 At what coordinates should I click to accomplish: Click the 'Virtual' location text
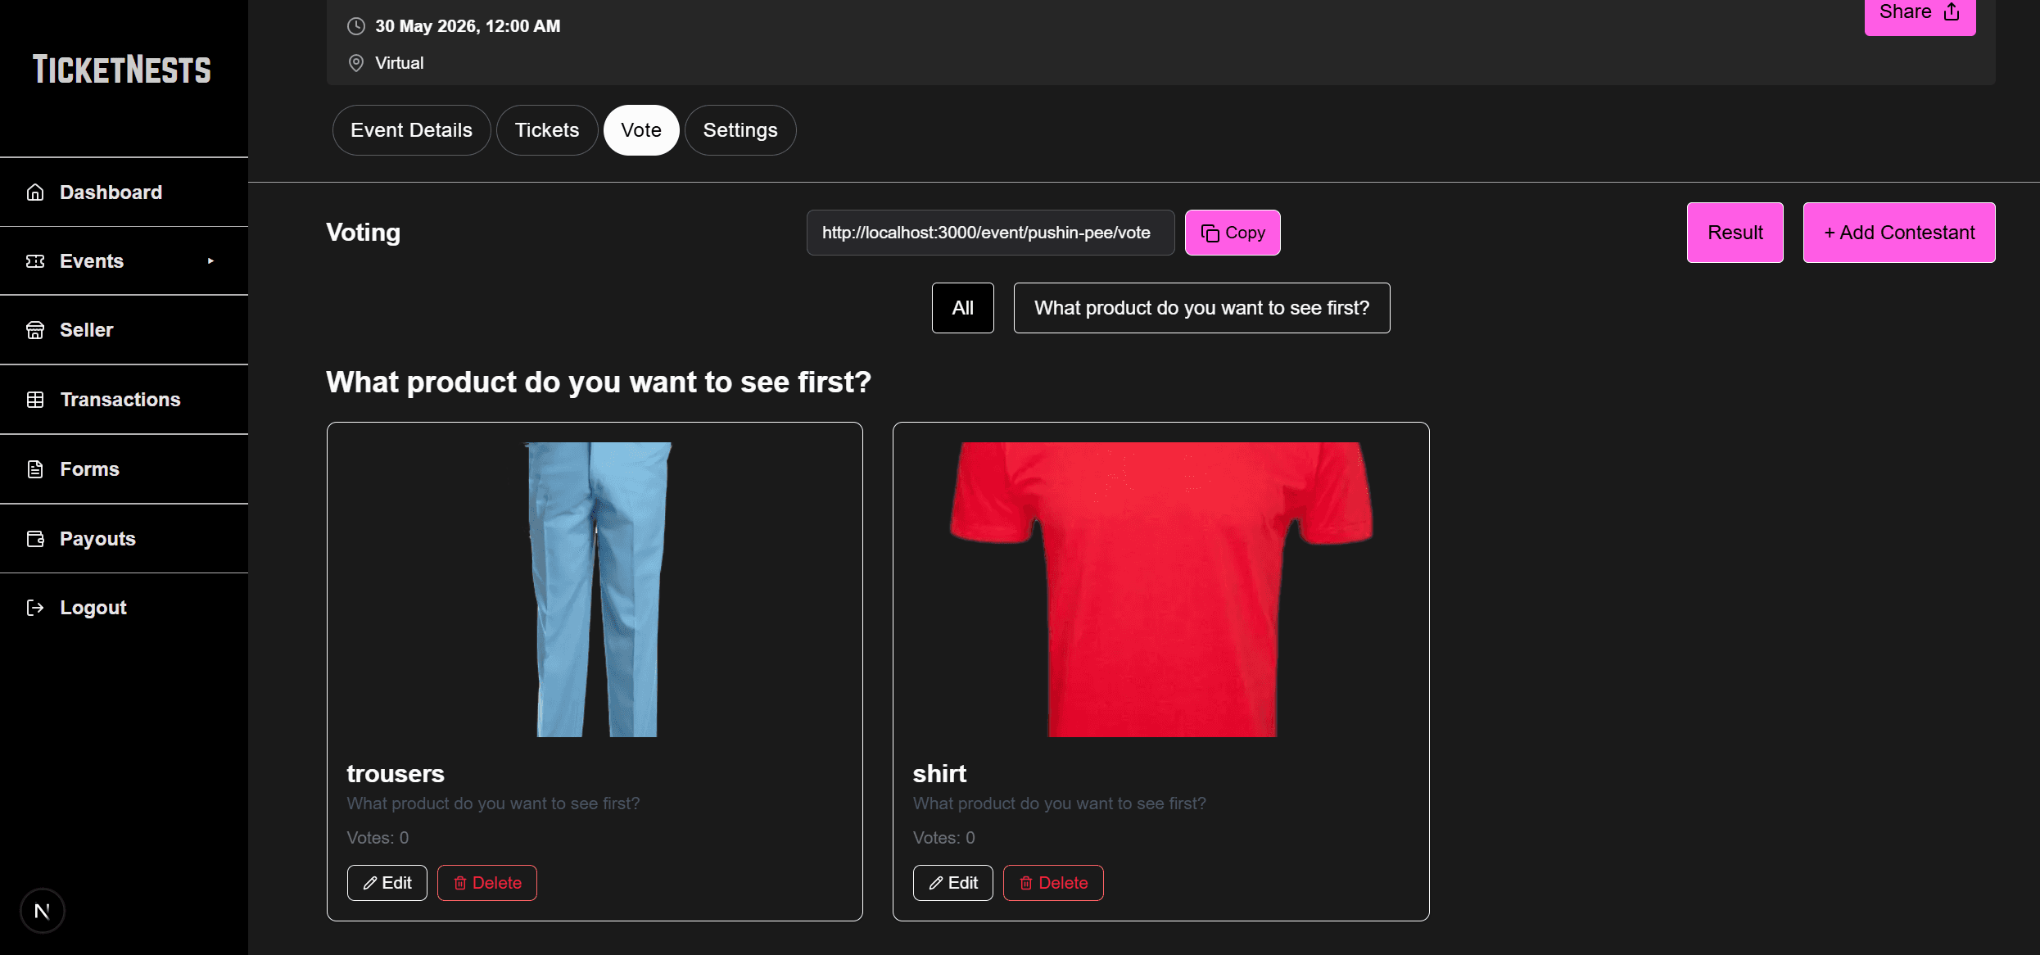click(x=400, y=63)
